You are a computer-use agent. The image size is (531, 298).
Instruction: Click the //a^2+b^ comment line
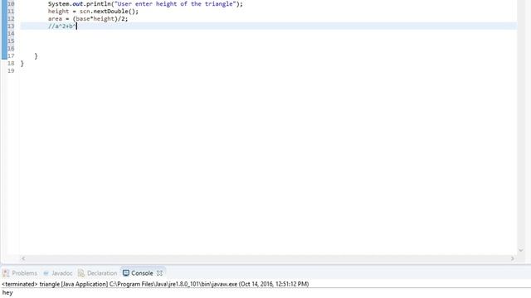coord(62,26)
